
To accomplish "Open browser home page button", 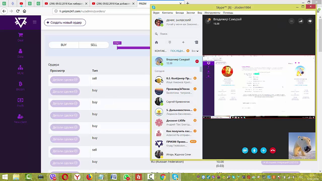I will coord(24,11).
